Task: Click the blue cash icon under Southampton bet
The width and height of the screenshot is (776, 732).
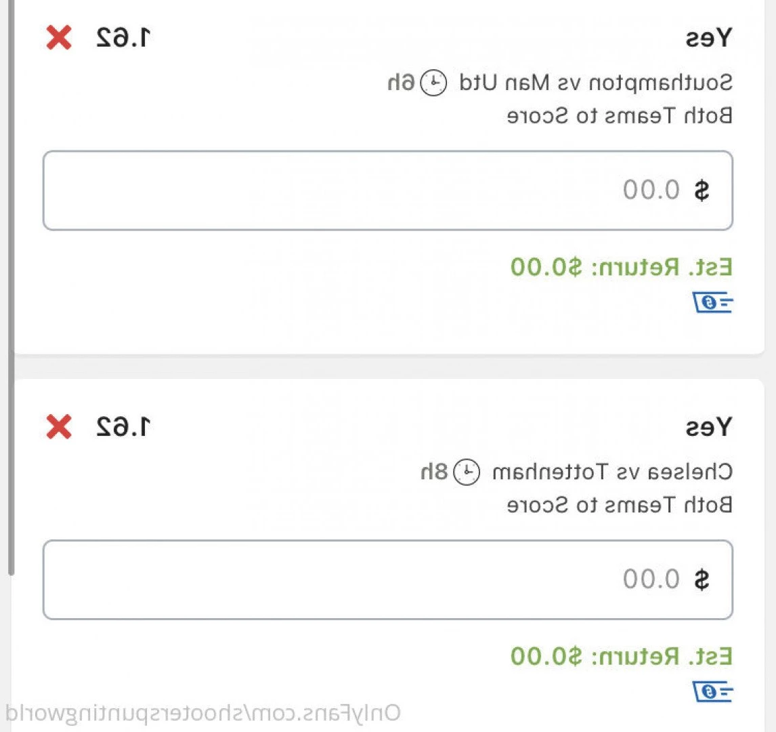Action: click(712, 302)
